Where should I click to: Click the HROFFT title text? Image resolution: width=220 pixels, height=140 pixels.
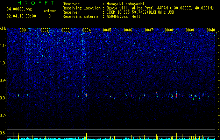tap(36, 3)
